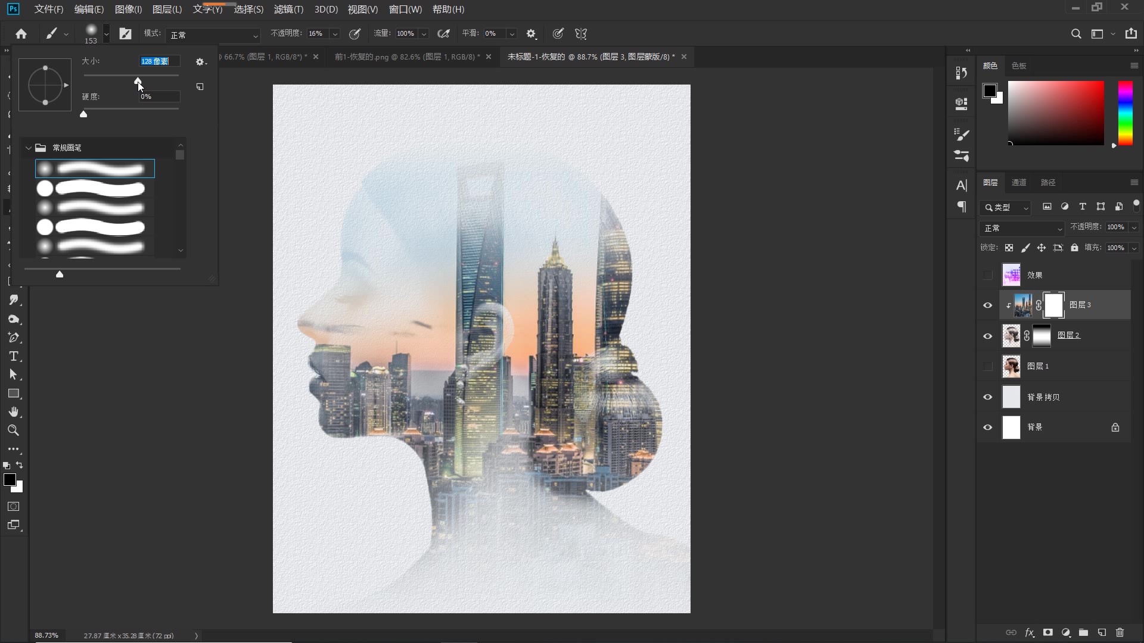Pick a color from the vertical spectrum bar
The height and width of the screenshot is (643, 1144).
1124,113
